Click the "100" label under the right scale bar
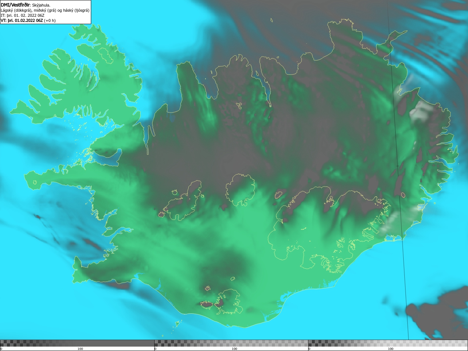The height and width of the screenshot is (351, 468). [x=390, y=349]
